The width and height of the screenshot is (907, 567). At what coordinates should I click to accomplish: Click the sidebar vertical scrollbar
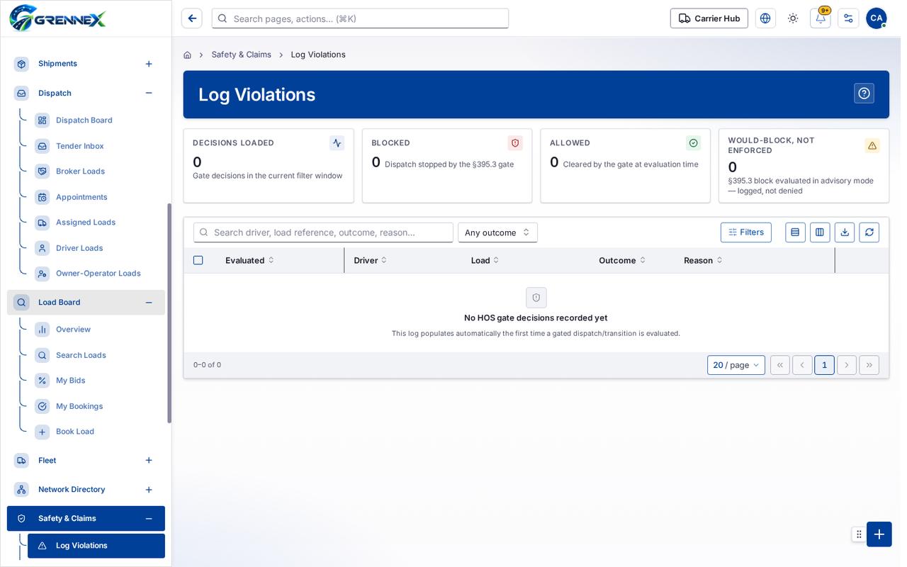[169, 313]
